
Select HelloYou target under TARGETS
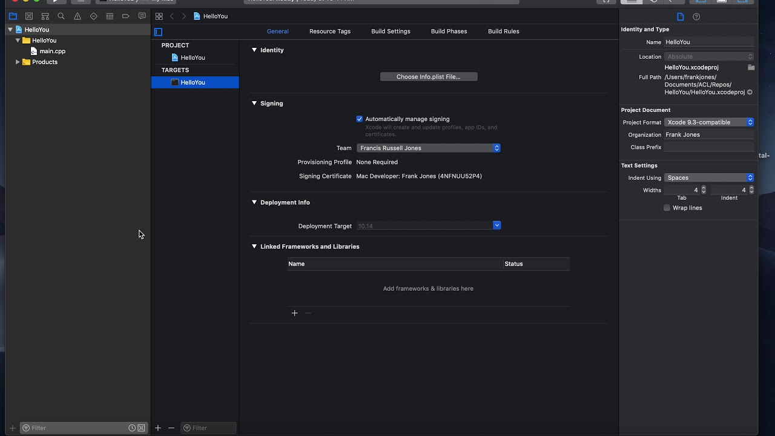point(195,82)
